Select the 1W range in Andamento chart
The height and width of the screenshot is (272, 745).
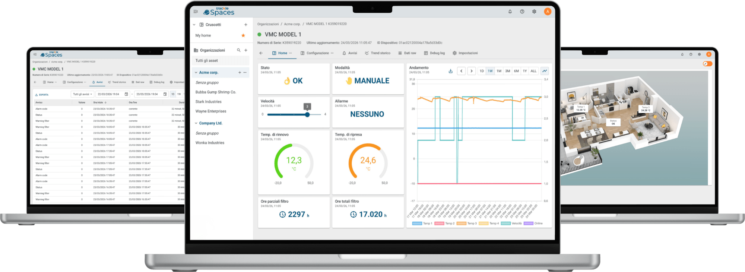click(490, 71)
